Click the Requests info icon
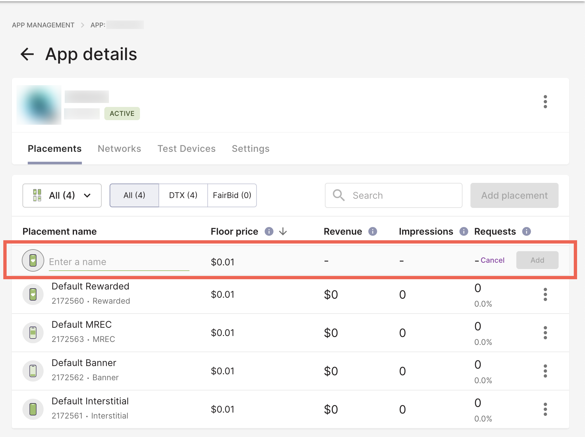 (526, 231)
